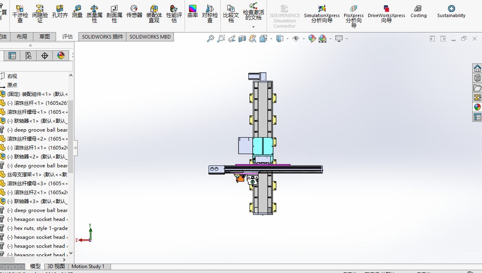This screenshot has height=273, width=482.
Task: Switch to 草图 sketch tab
Action: click(x=45, y=37)
